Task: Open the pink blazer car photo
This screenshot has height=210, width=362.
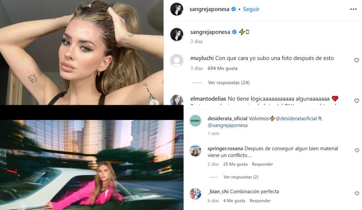Action: coord(92,165)
